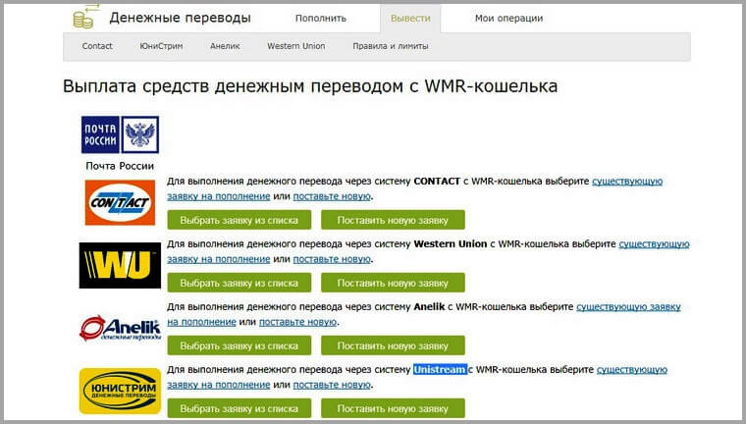This screenshot has width=746, height=424.
Task: Open the Вывести tab
Action: 410,18
